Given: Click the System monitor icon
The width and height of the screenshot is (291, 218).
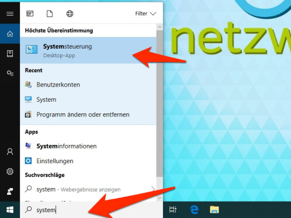Looking at the screenshot, I should (28, 99).
